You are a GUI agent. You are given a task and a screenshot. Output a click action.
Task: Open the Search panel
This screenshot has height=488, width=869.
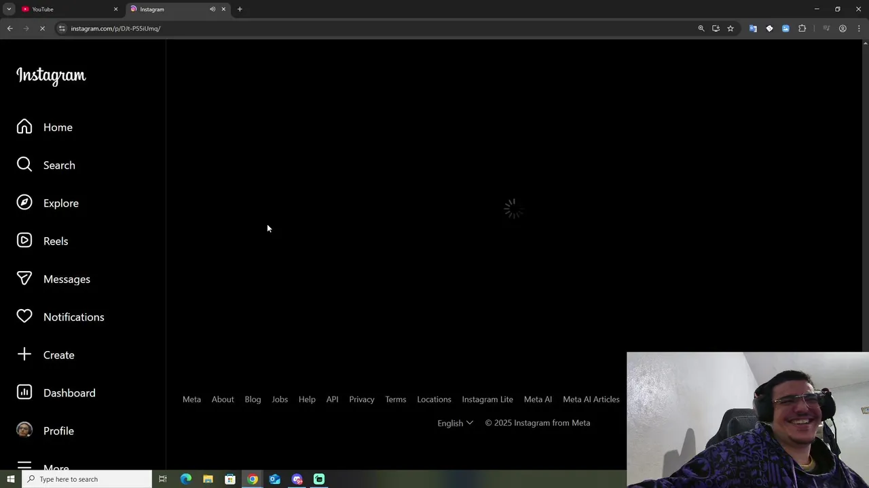(x=46, y=165)
